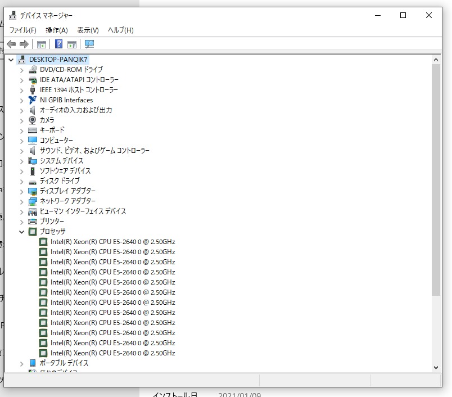Maximize the デバイス マネージャー window
Viewport: 452px width, 397px height.
[x=403, y=15]
